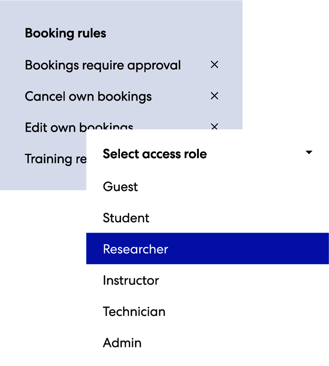Click the partially hidden Training rule
329x366 pixels.
click(x=54, y=159)
